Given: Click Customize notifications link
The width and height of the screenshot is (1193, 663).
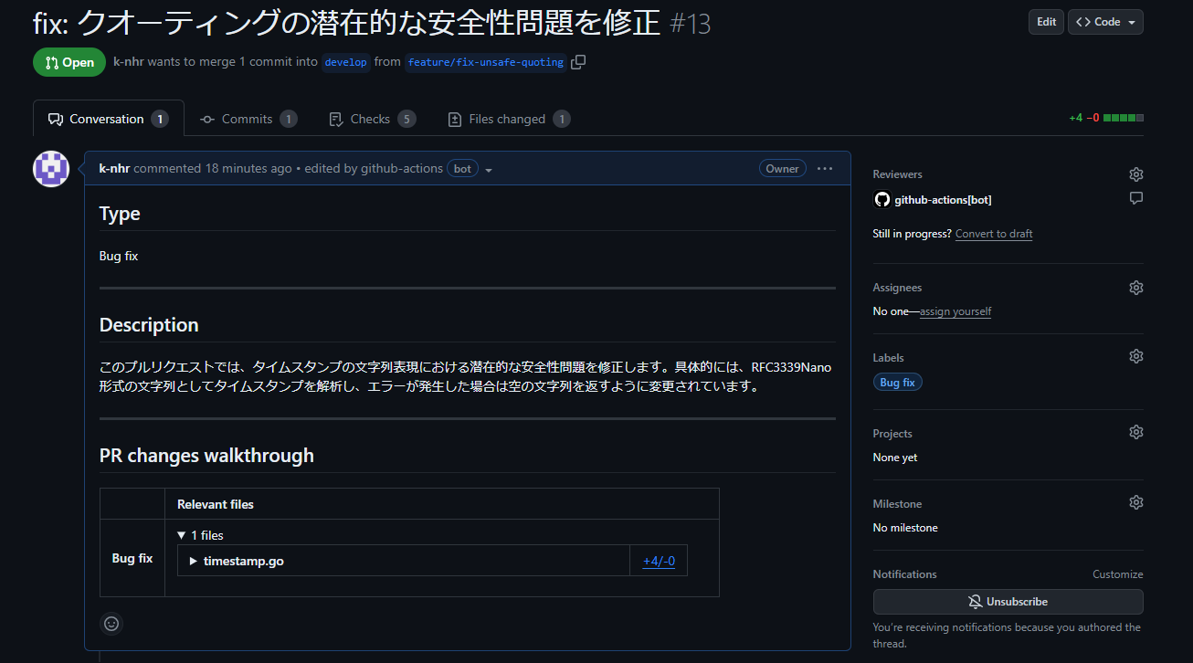Looking at the screenshot, I should [x=1118, y=574].
